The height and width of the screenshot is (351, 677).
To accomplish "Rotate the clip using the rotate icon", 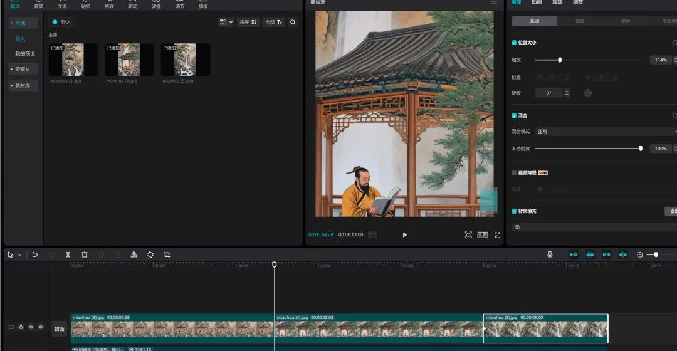I will (150, 254).
